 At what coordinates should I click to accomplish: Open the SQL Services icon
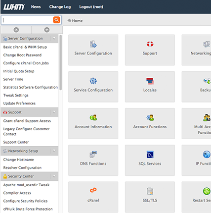(x=150, y=155)
